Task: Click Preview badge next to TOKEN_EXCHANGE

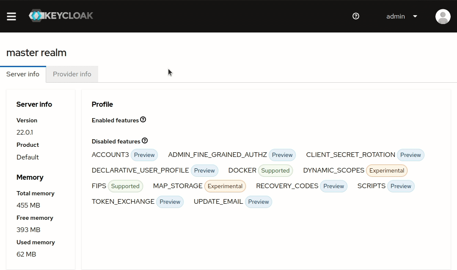Action: pyautogui.click(x=170, y=202)
